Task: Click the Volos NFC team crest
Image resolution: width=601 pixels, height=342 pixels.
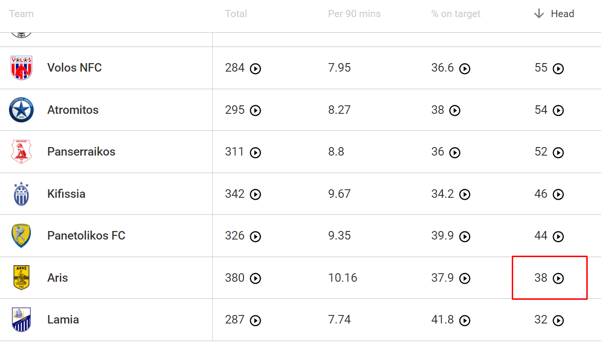Action: [21, 68]
